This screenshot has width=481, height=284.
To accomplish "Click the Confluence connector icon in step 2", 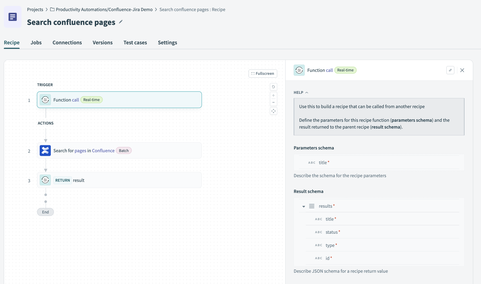I will (x=45, y=150).
